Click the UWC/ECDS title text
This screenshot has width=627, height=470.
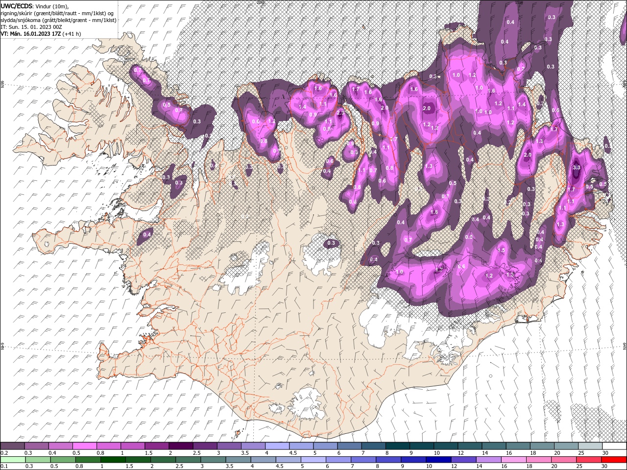point(17,6)
